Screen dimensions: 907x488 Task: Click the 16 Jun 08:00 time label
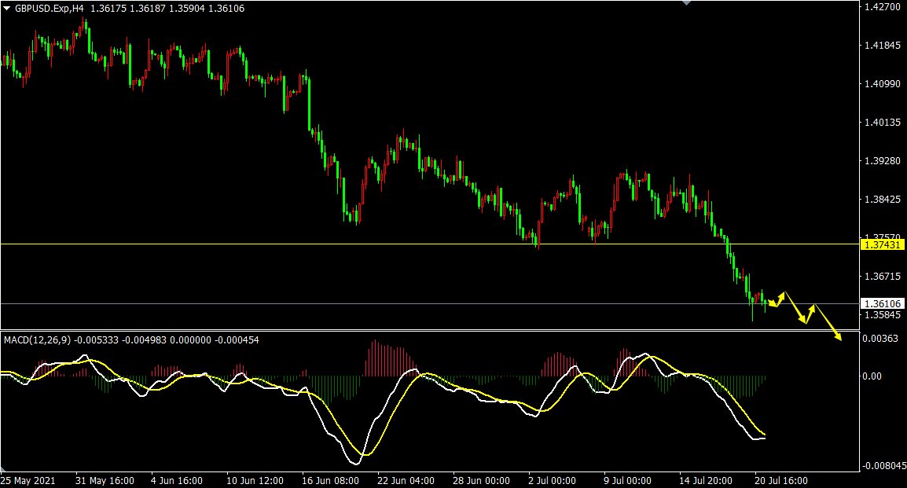click(x=331, y=480)
